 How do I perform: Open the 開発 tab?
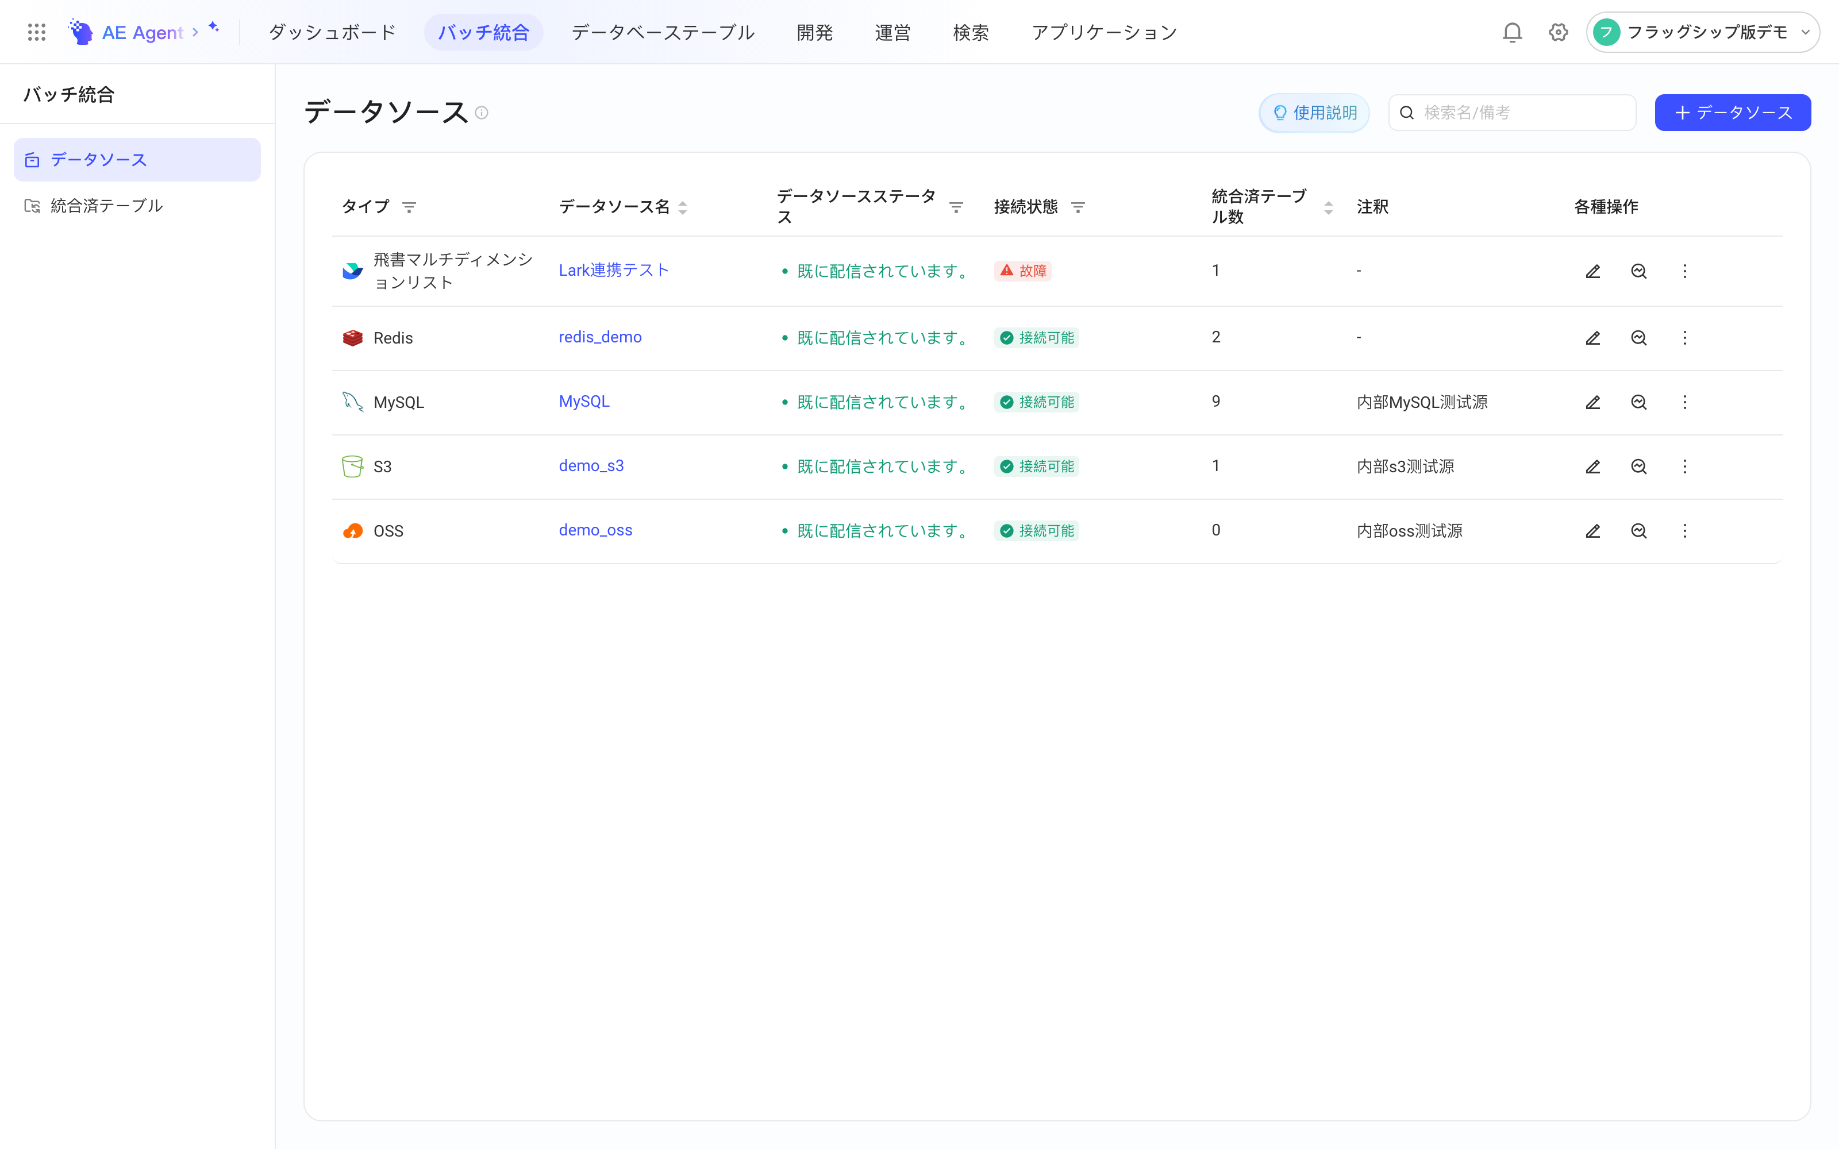point(815,33)
